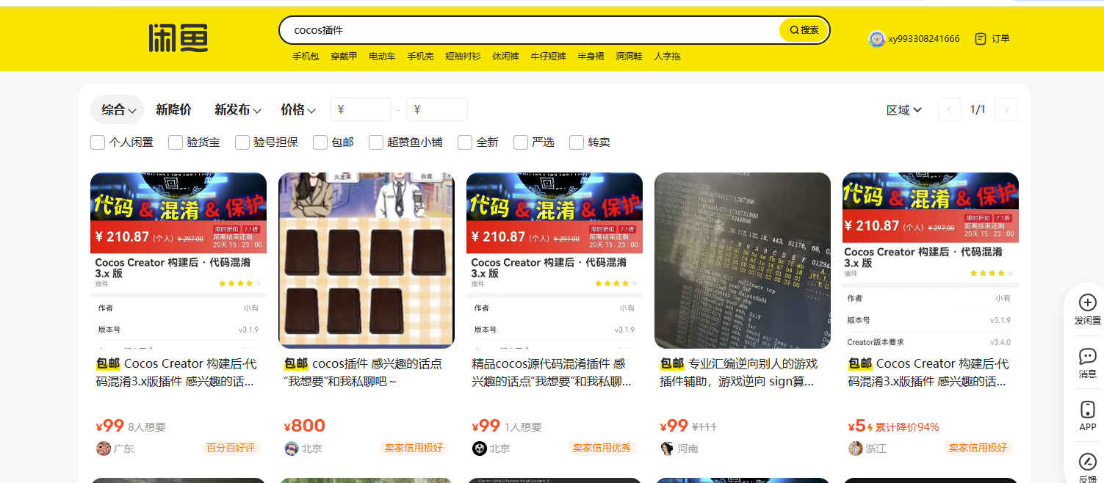Check the 验货宝 filter
Screen dimensions: 1104x483
click(176, 142)
